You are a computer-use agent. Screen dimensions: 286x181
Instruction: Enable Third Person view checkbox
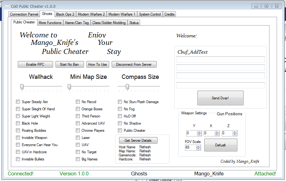tap(78, 116)
